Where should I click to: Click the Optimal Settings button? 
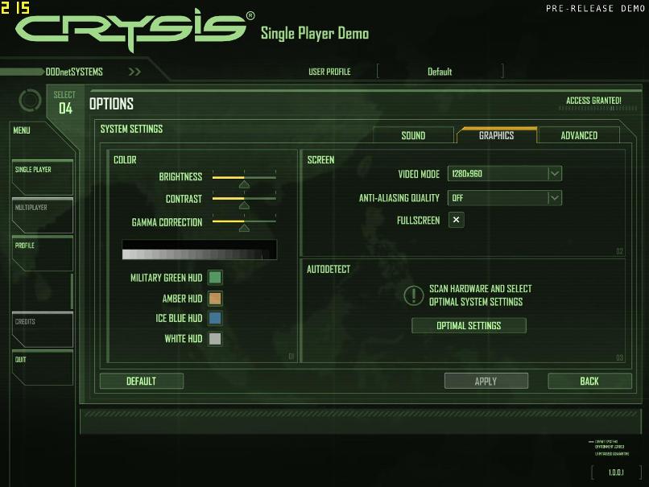coord(469,326)
